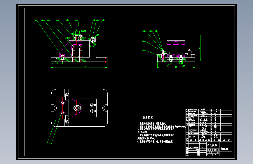Select part balloon number 15 in the side view

coord(156,31)
